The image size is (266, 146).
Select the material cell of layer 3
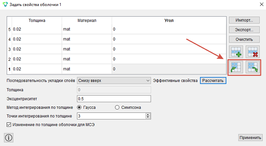87,49
